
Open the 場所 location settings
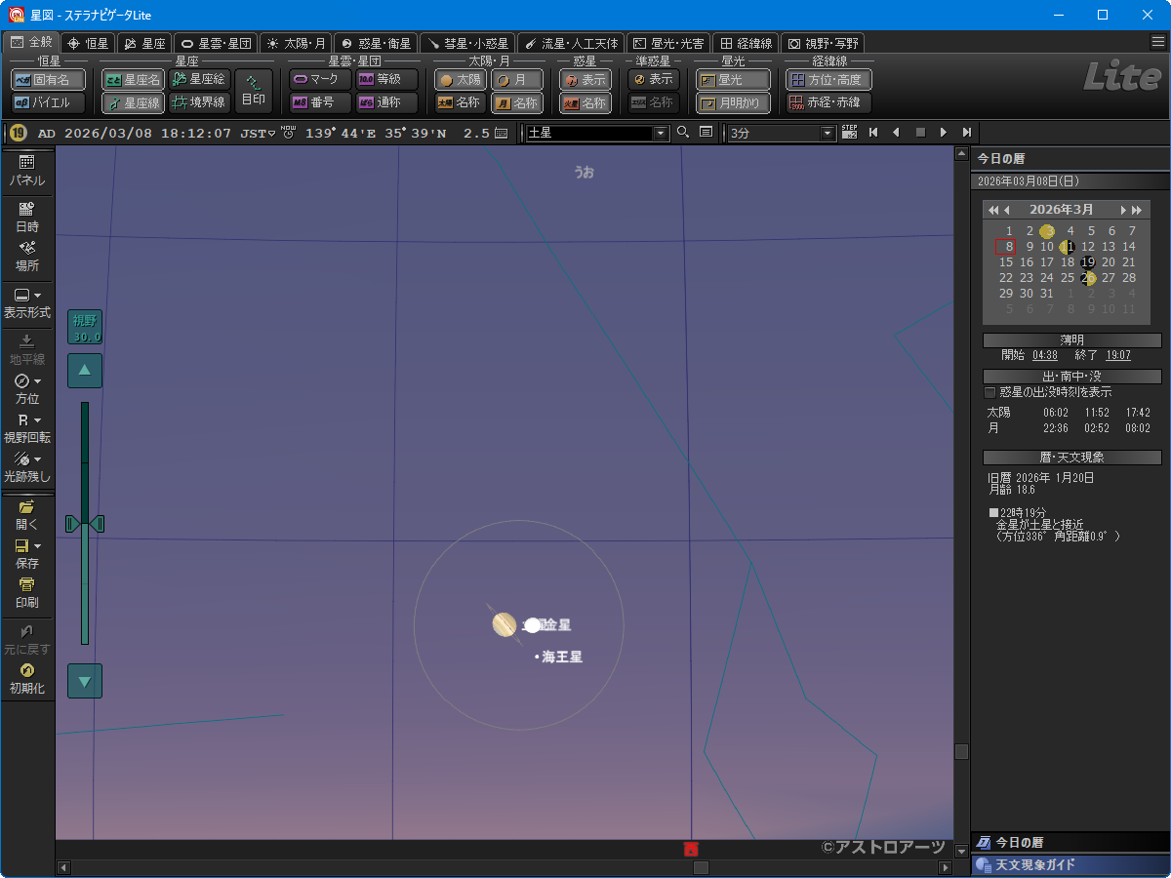[26, 255]
